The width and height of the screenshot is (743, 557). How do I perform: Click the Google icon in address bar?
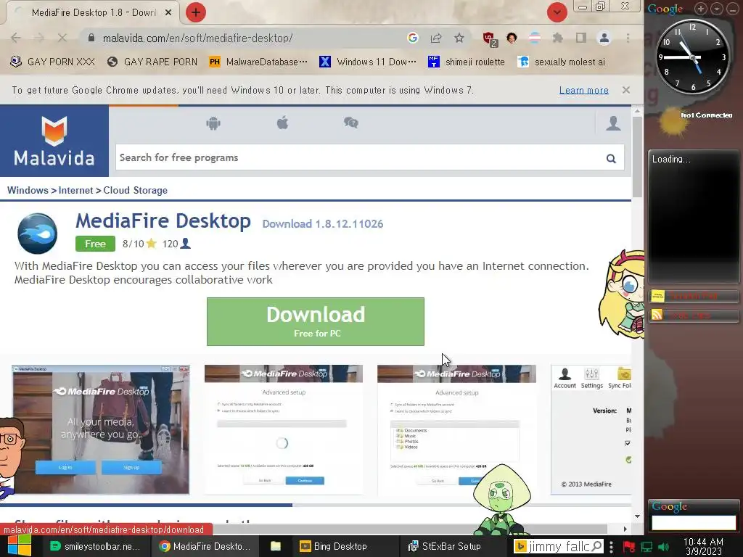(x=413, y=38)
